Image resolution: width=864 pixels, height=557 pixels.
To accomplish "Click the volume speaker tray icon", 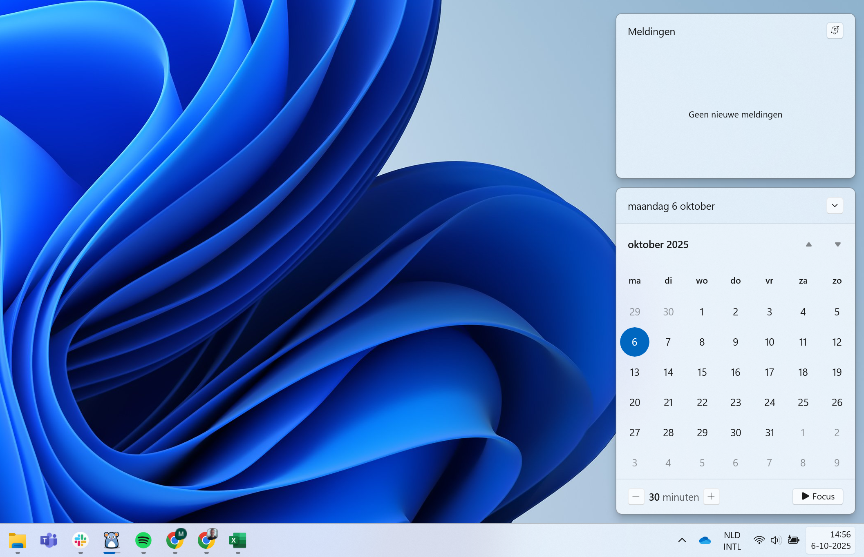I will click(775, 540).
